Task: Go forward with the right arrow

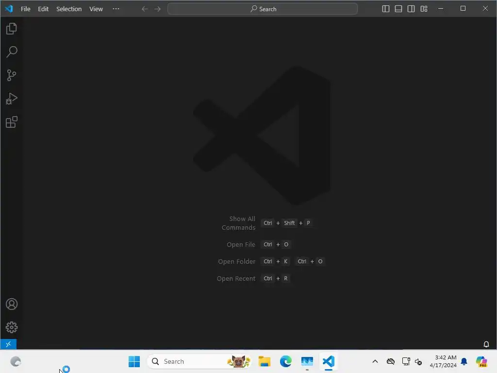Action: click(158, 9)
